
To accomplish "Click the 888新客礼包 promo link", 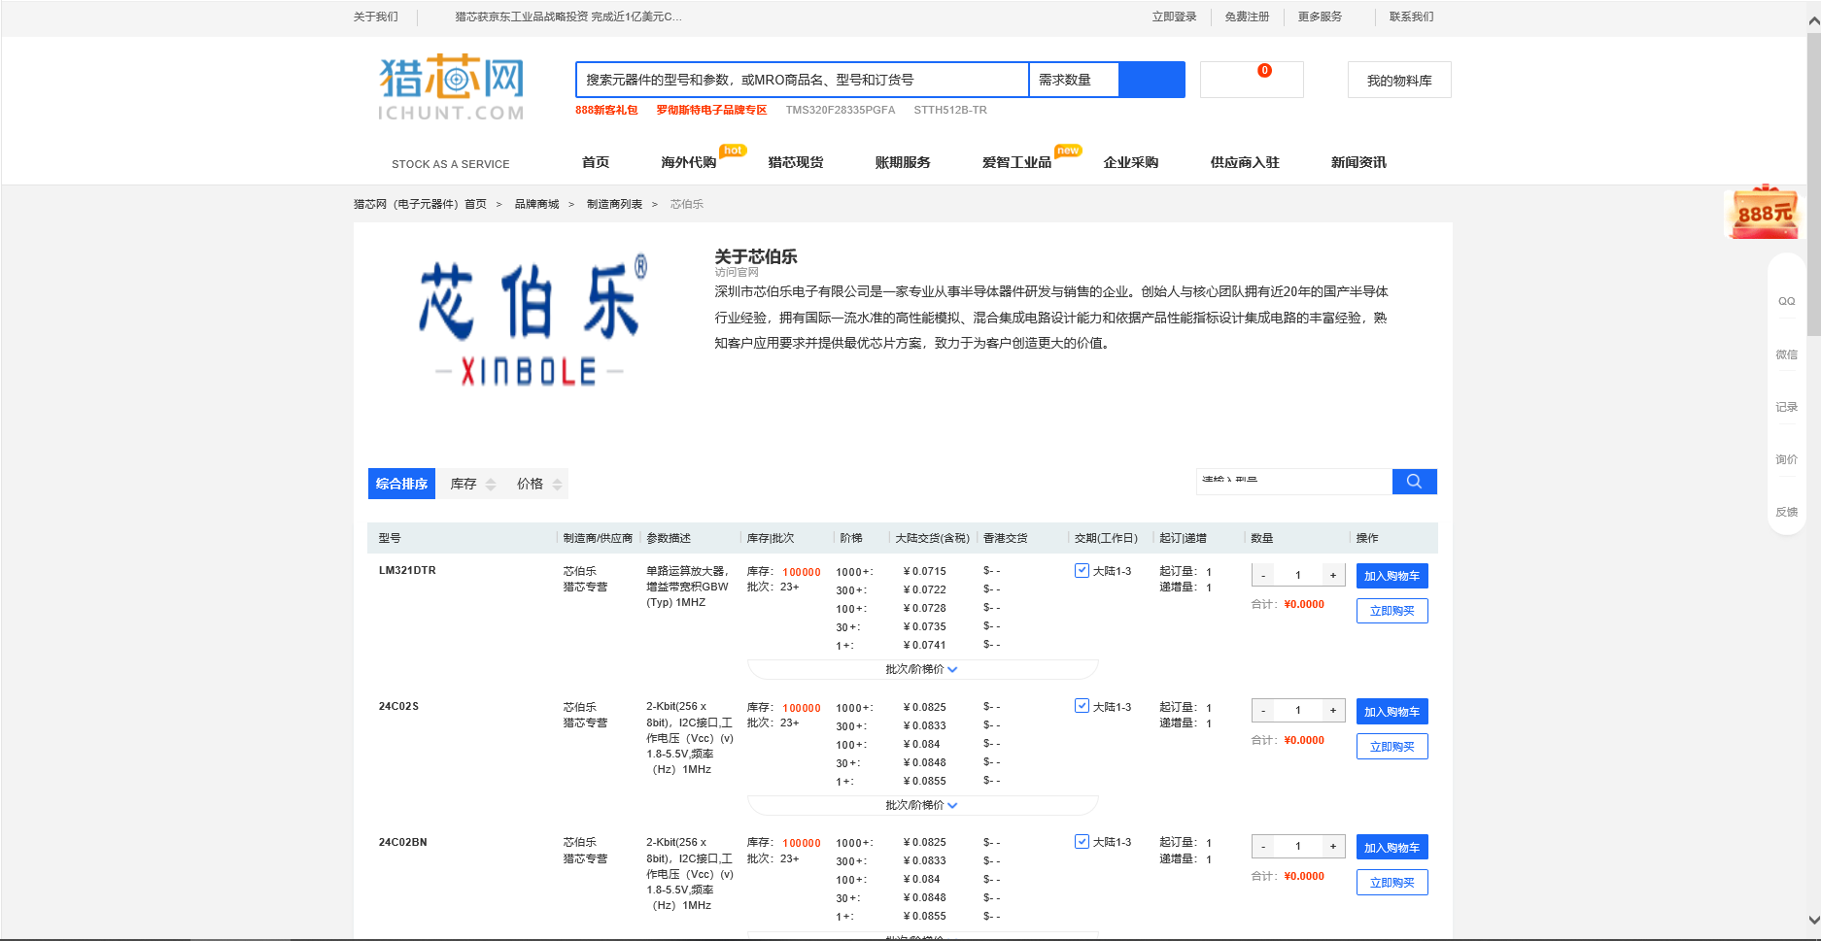I will tap(606, 110).
